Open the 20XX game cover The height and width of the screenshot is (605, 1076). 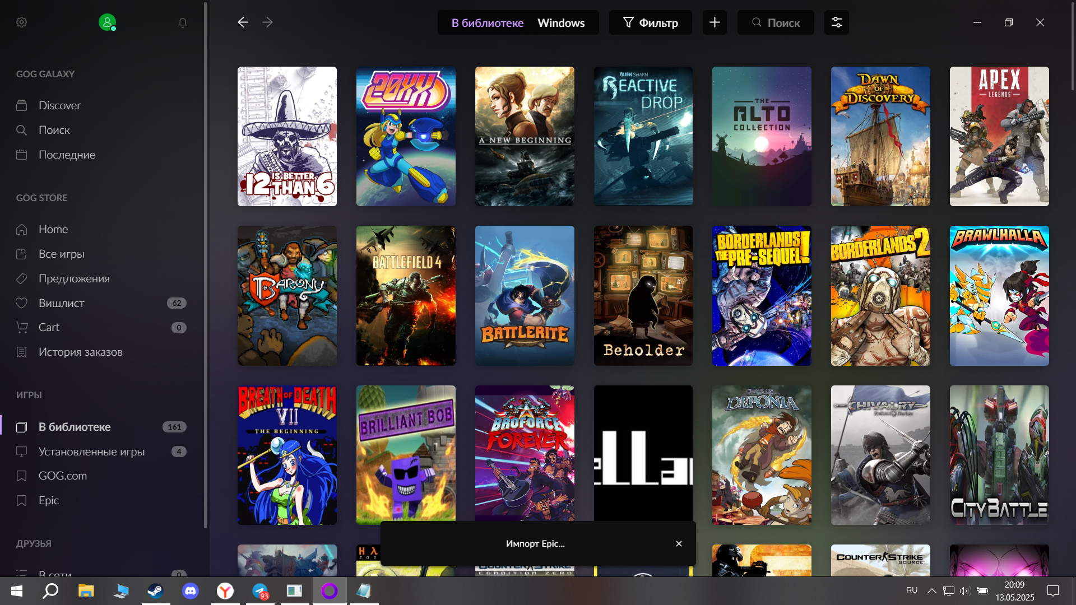pos(406,136)
